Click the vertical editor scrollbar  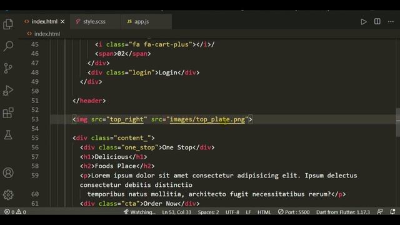coord(398,122)
